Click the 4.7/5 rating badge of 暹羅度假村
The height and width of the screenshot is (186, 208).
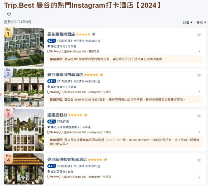52,121
